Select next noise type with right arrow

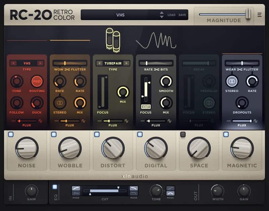tap(40, 63)
